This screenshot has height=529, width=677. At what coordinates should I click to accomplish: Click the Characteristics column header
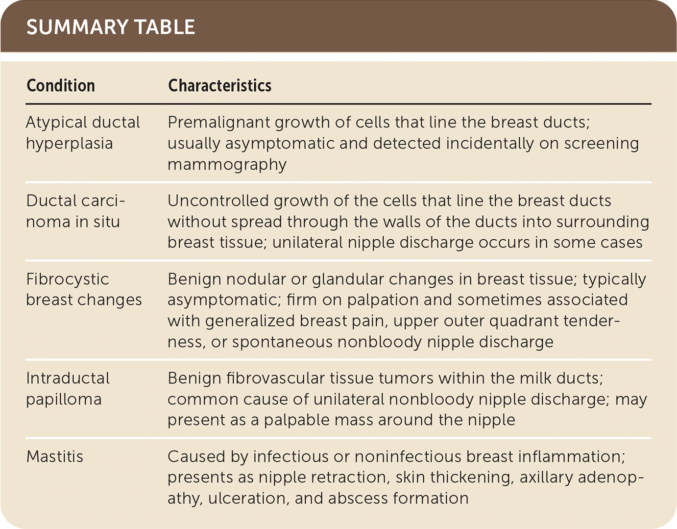click(219, 86)
